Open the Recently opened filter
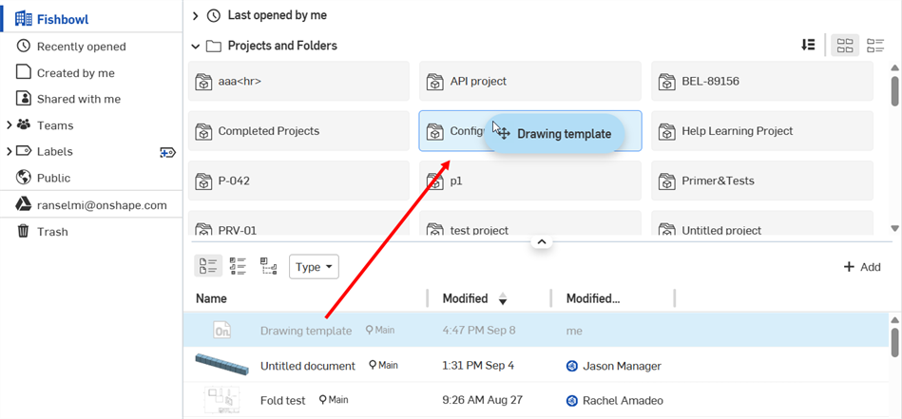 [x=81, y=46]
